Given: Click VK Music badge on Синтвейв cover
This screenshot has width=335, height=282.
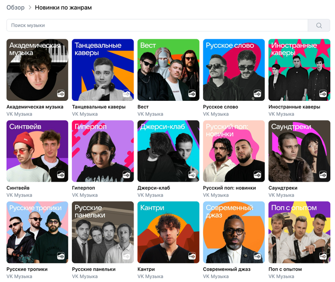Looking at the screenshot, I should click(x=61, y=175).
